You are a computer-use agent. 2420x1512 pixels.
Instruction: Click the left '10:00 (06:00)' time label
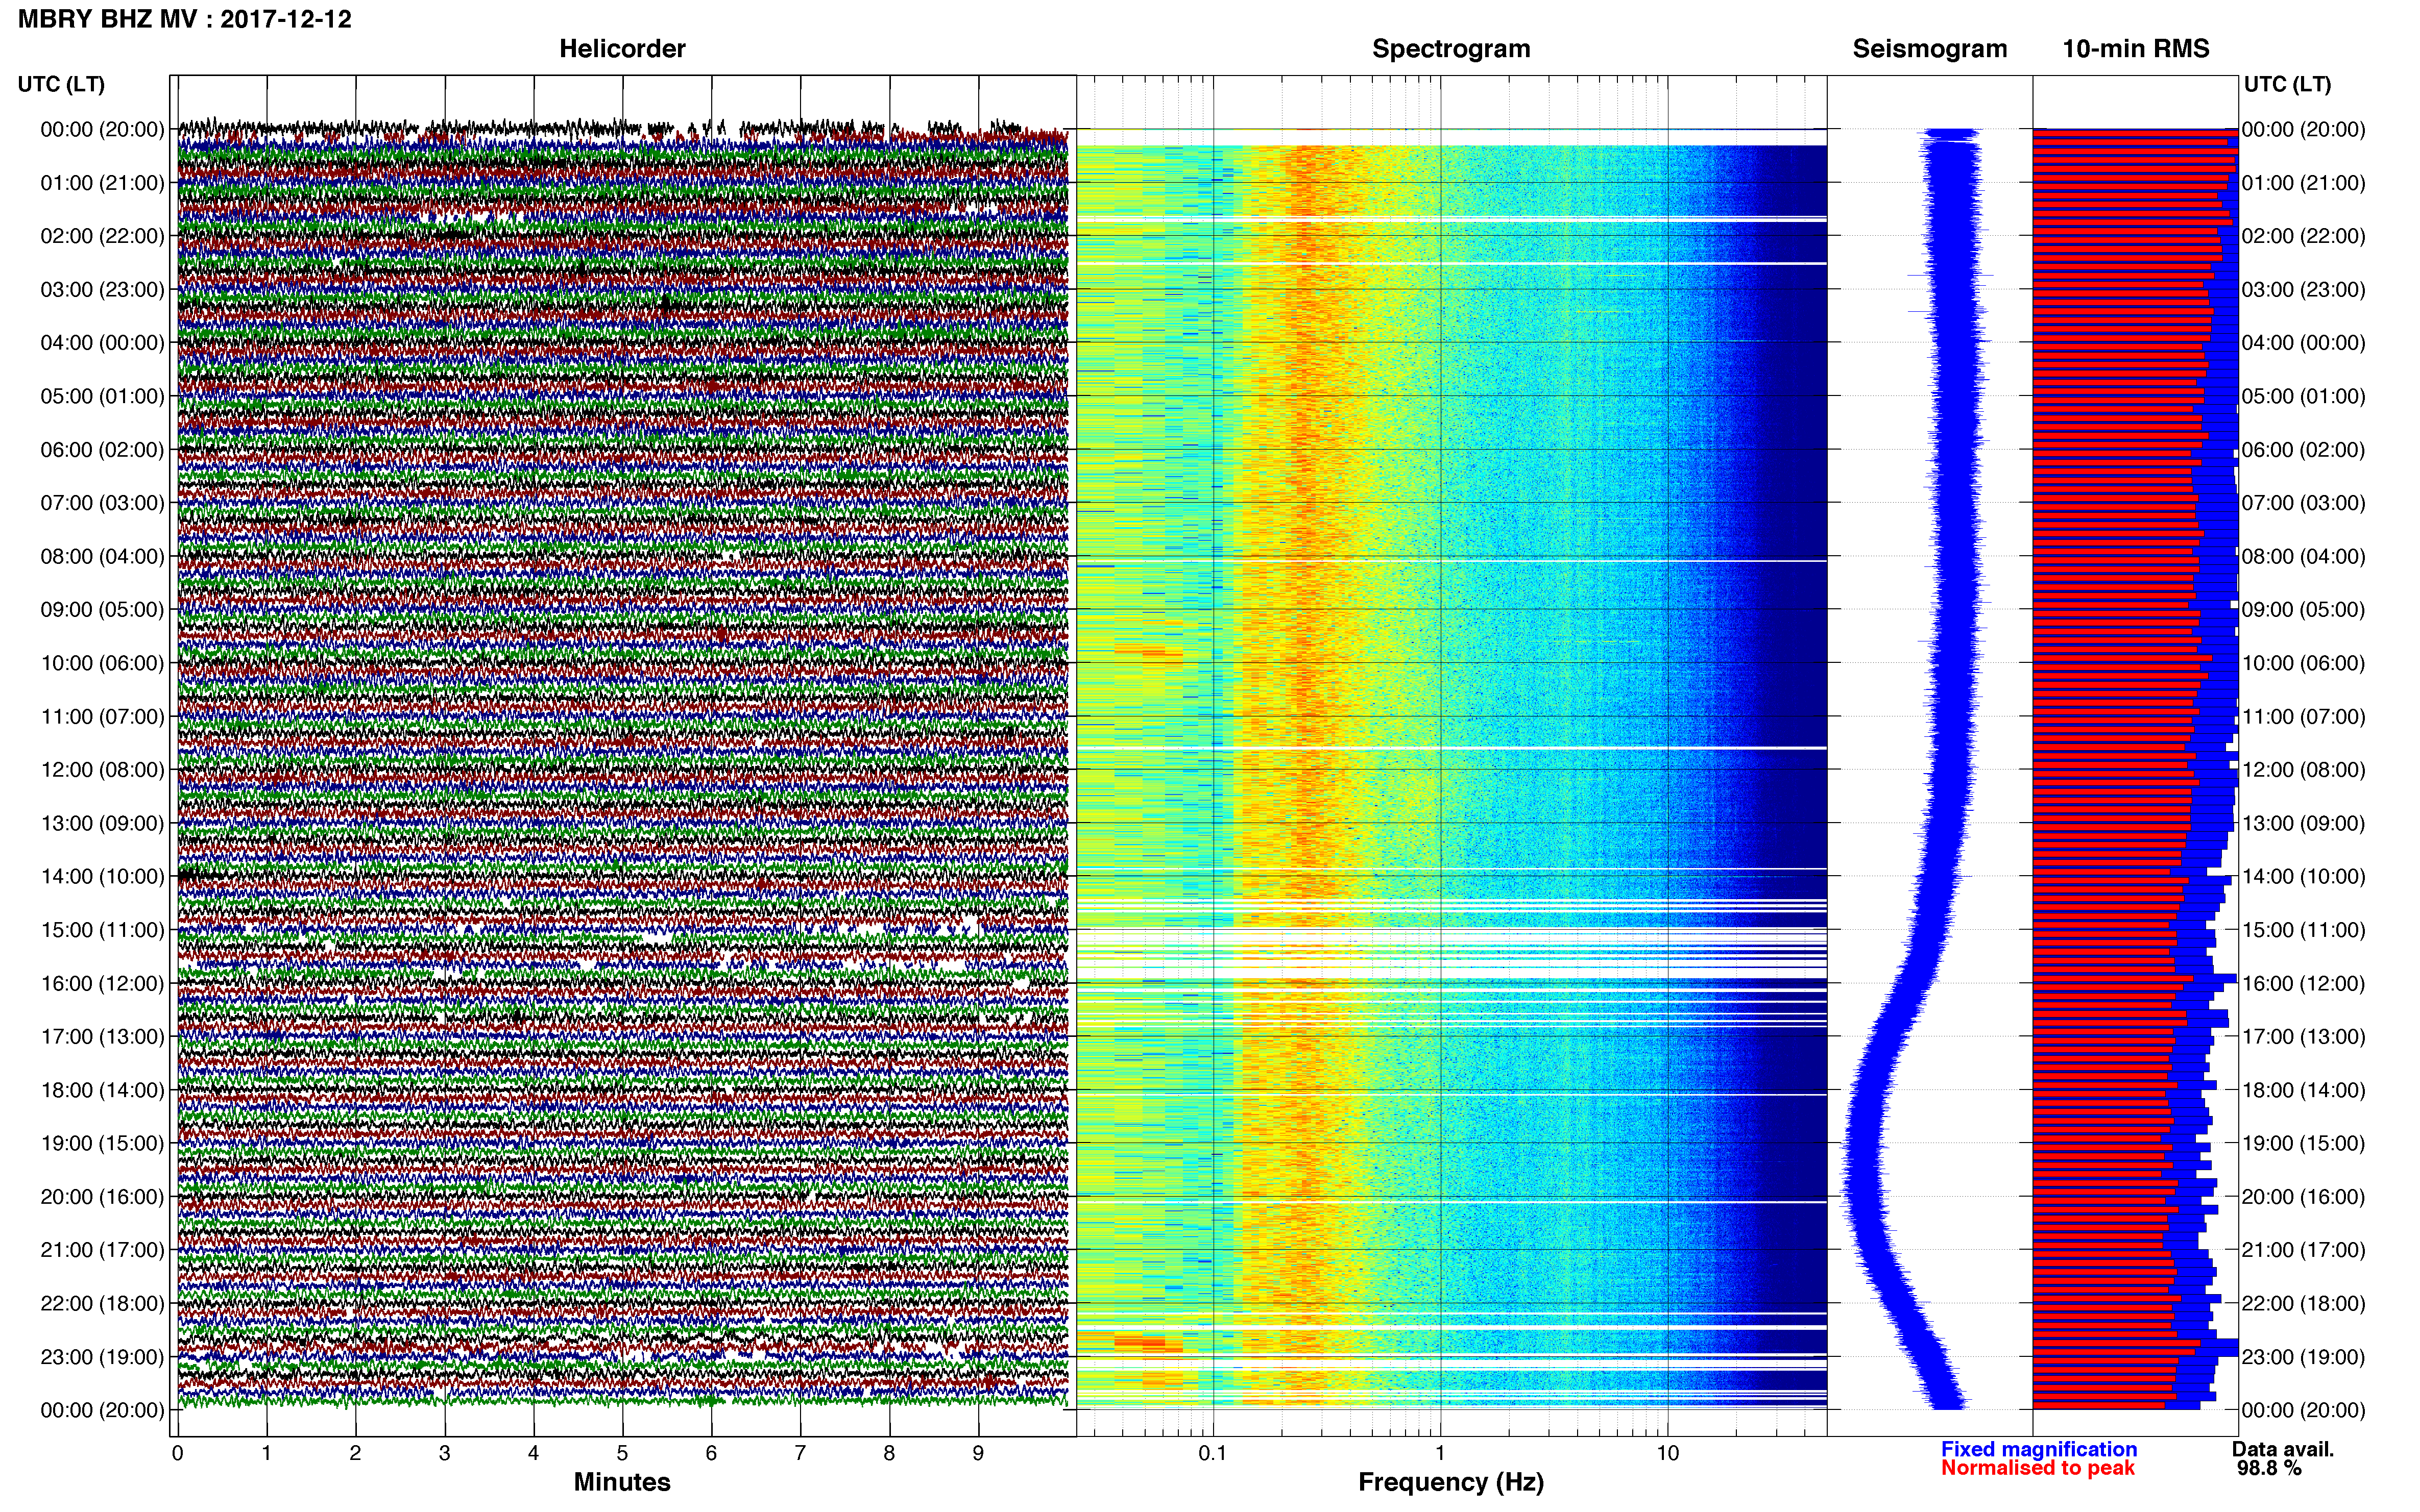coord(102,663)
